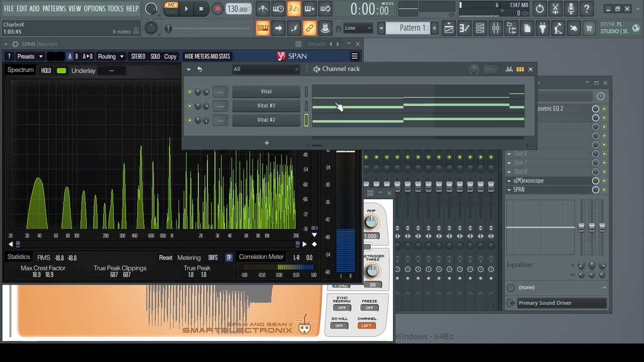Click the Channel rack undo arrow icon
644x362 pixels.
(199, 69)
